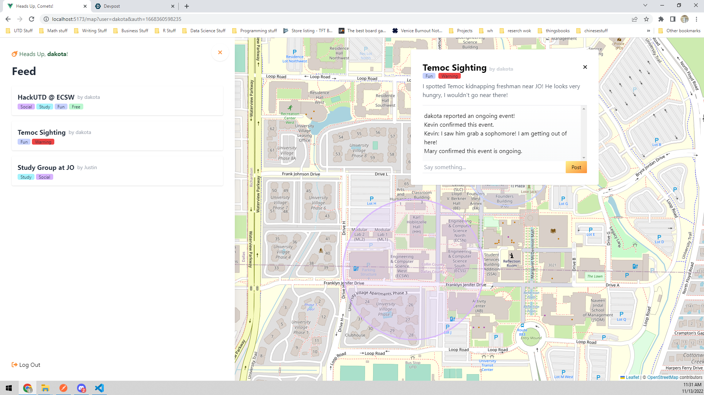
Task: Switch to the Devpost tab
Action: click(134, 6)
